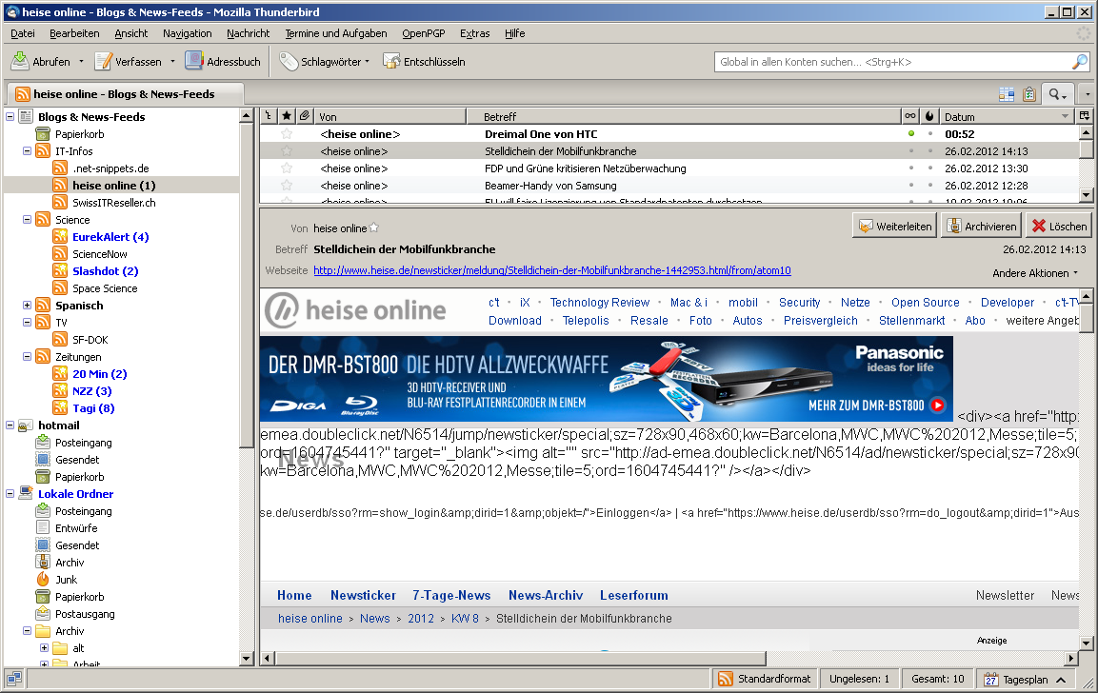Image resolution: width=1098 pixels, height=693 pixels.
Task: Click the Panasonic DMR-BST800 banner ad
Action: pos(607,379)
